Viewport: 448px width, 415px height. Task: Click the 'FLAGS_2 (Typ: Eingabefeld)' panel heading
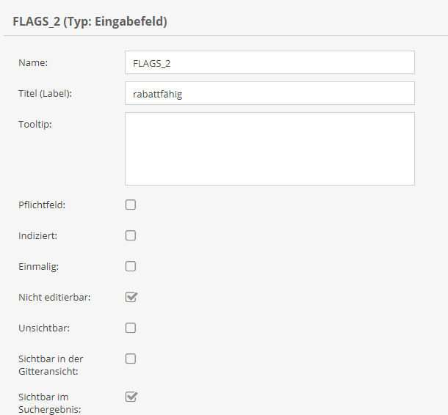tap(90, 21)
